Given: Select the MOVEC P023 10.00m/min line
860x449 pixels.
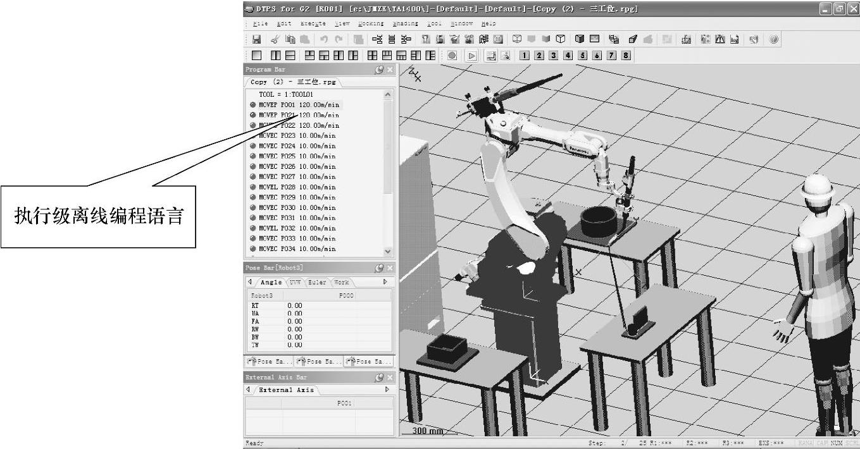Looking at the screenshot, I should point(297,135).
